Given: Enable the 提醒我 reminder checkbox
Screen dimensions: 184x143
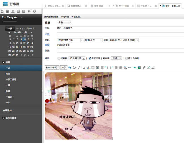Looking at the screenshot, I should pyautogui.click(x=59, y=58).
